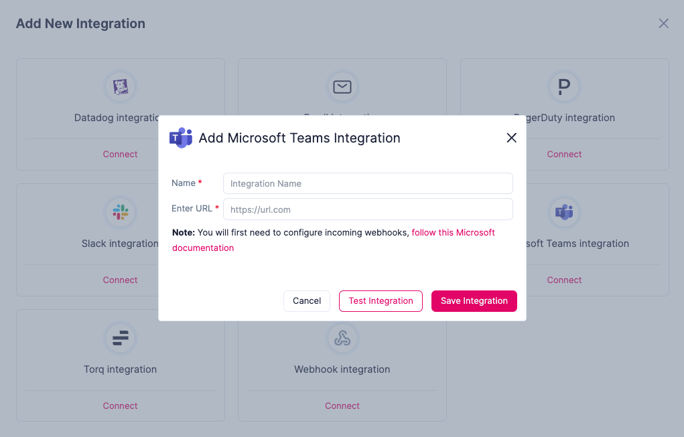Close the Add New Integration panel
Screen dimensions: 684x437
(663, 23)
